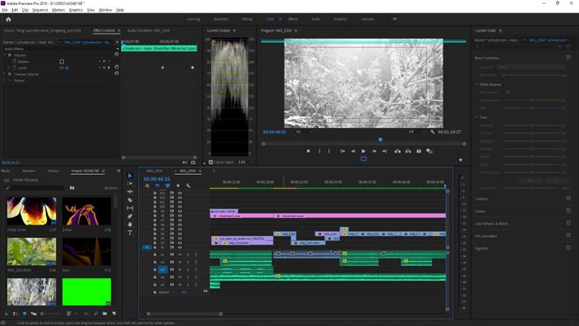
Task: Select the Hand tool
Action: click(x=130, y=224)
